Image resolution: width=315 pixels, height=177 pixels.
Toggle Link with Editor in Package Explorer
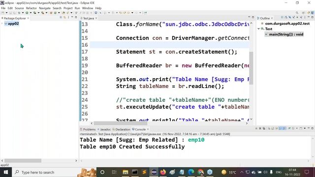click(x=64, y=18)
